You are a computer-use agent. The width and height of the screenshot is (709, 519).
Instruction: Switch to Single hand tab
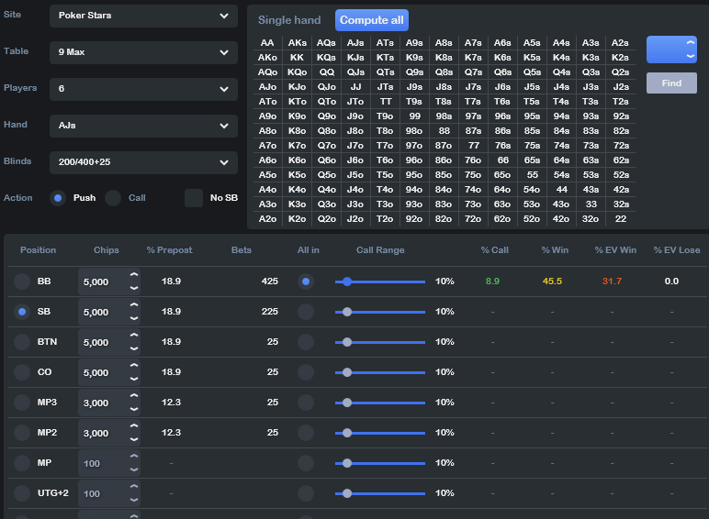point(289,20)
